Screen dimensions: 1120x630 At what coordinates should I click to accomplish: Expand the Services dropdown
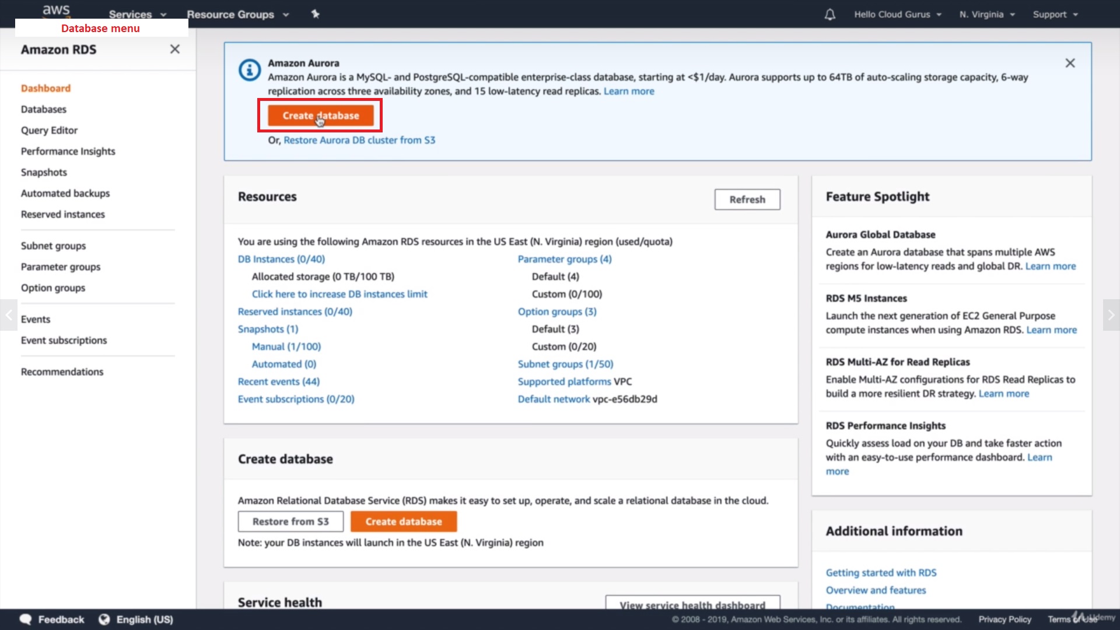(138, 14)
